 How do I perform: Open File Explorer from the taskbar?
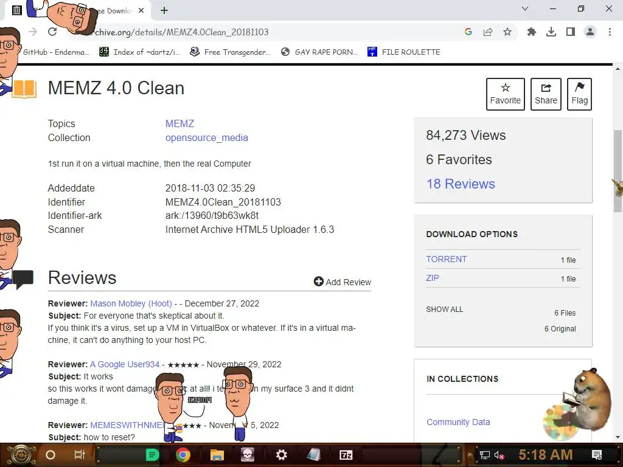[x=217, y=455]
